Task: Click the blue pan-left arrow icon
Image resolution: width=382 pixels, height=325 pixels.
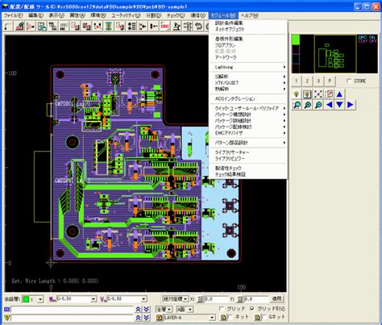Action: tap(329, 105)
